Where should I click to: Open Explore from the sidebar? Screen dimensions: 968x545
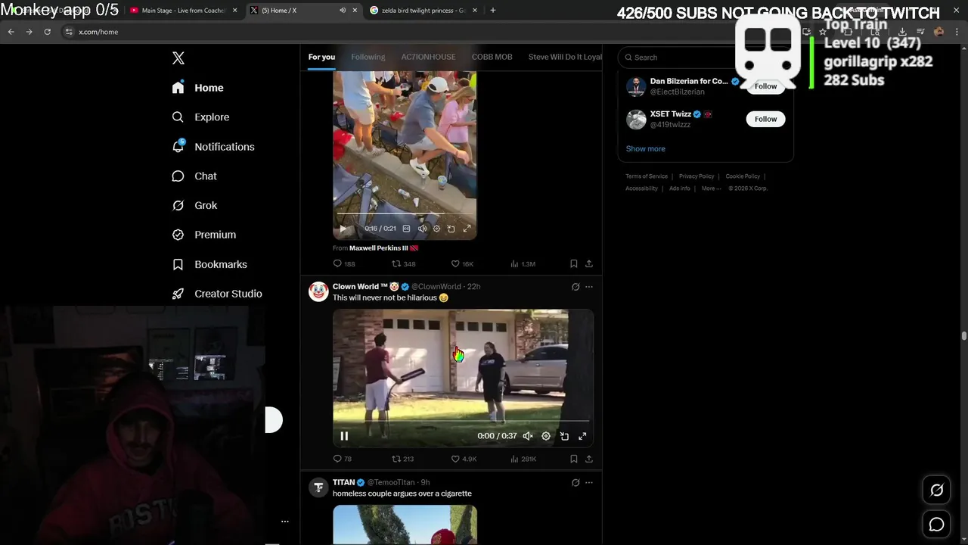point(200,117)
